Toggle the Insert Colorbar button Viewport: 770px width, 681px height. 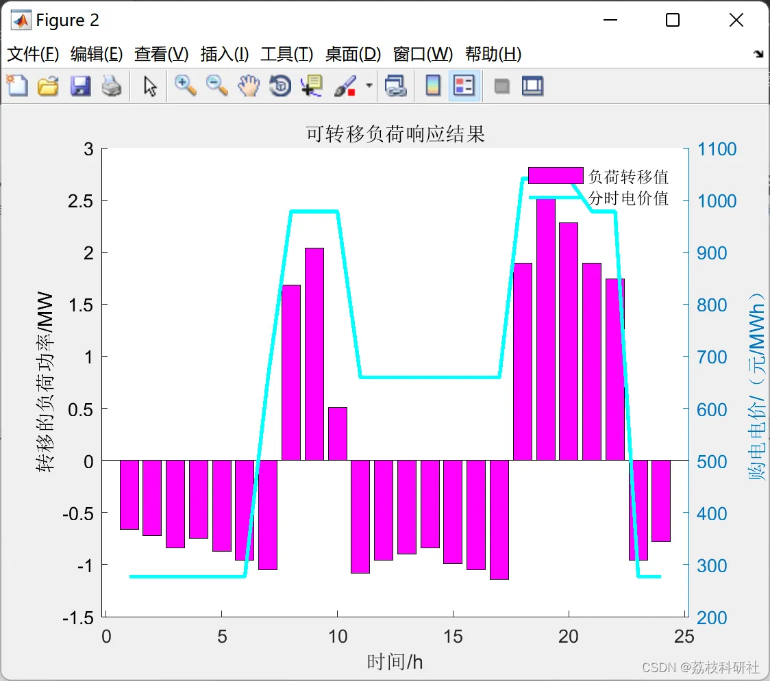433,86
